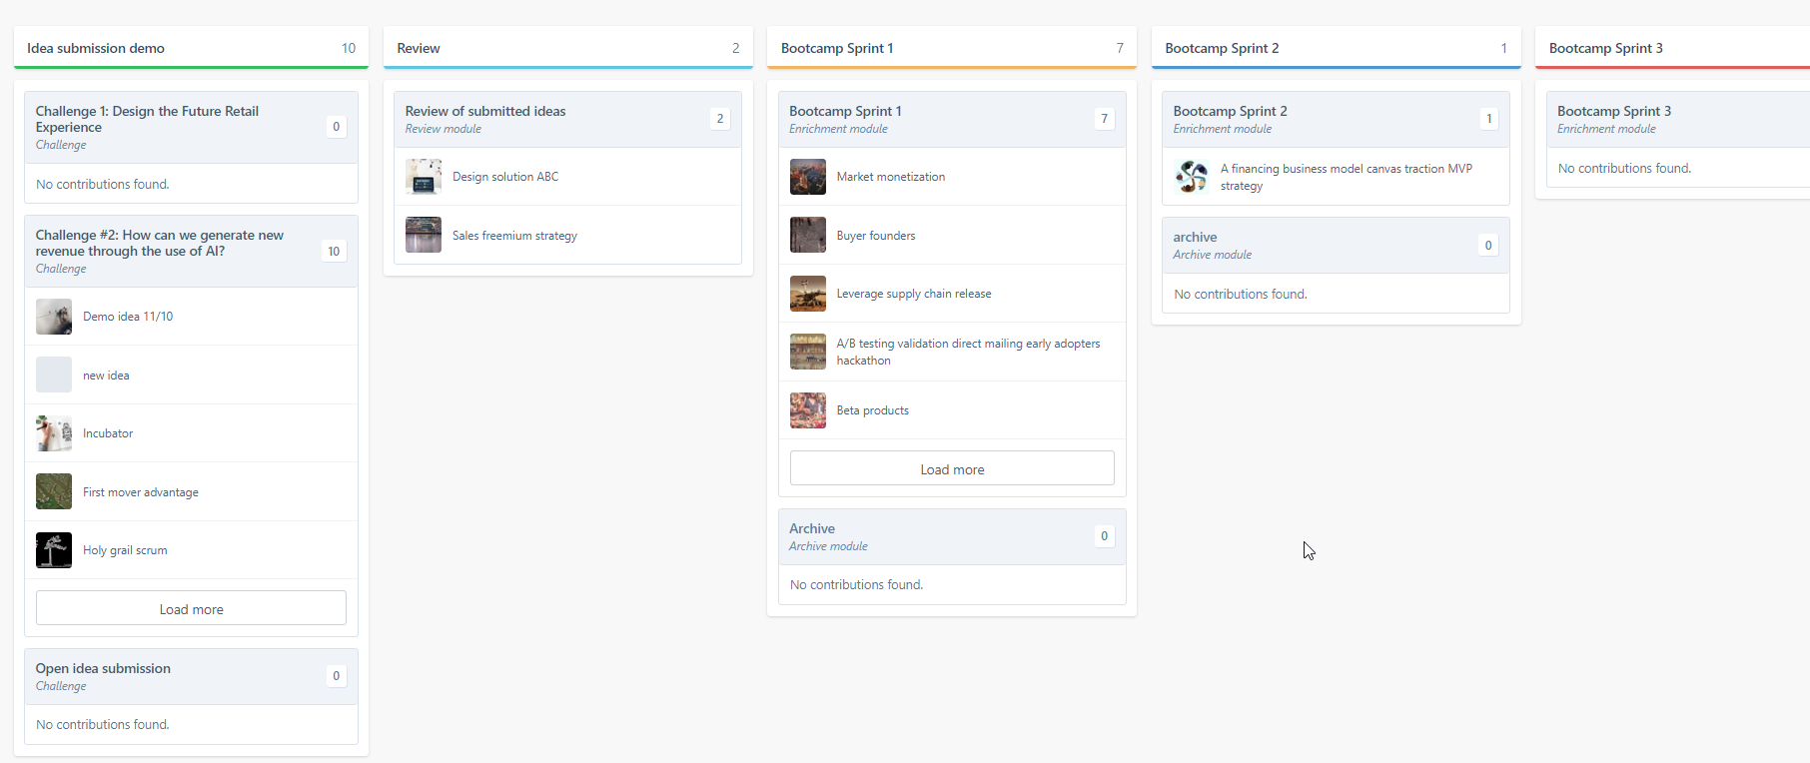Click the lowercase 'archive' module heading in Sprint 2
The height and width of the screenshot is (763, 1810).
click(x=1195, y=237)
